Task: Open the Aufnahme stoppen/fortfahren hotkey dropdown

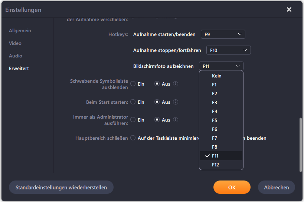Action: coord(229,50)
